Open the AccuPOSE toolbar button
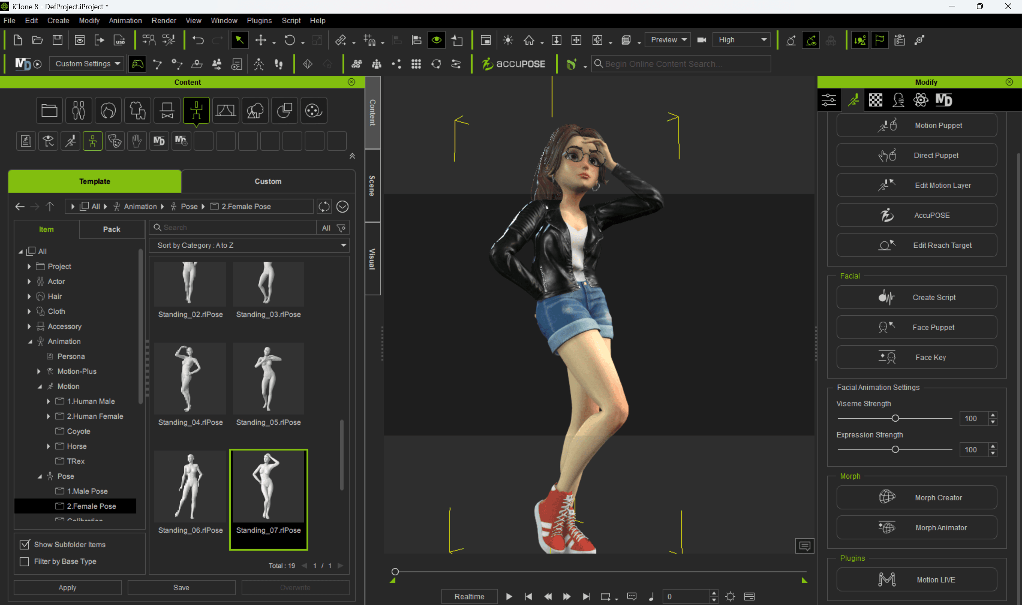 (514, 64)
